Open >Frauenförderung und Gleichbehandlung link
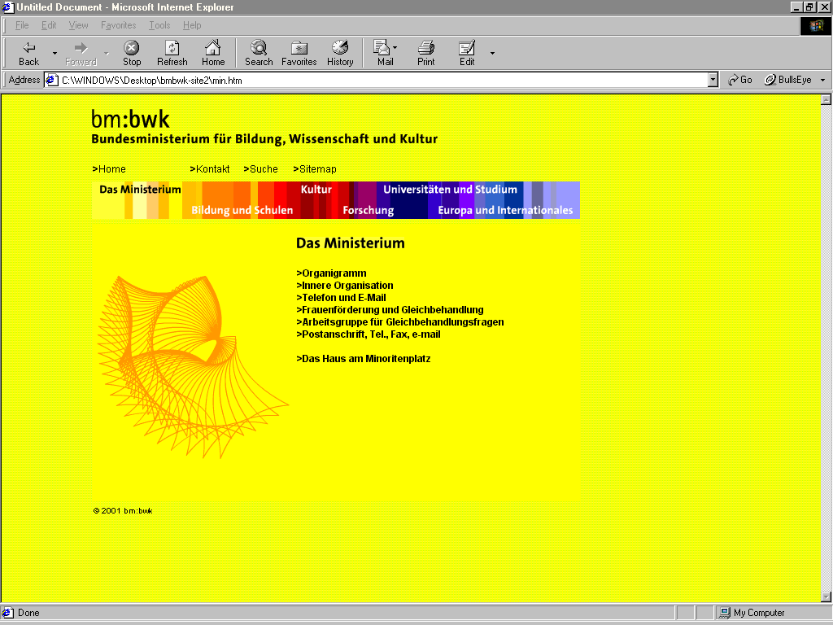 click(390, 310)
